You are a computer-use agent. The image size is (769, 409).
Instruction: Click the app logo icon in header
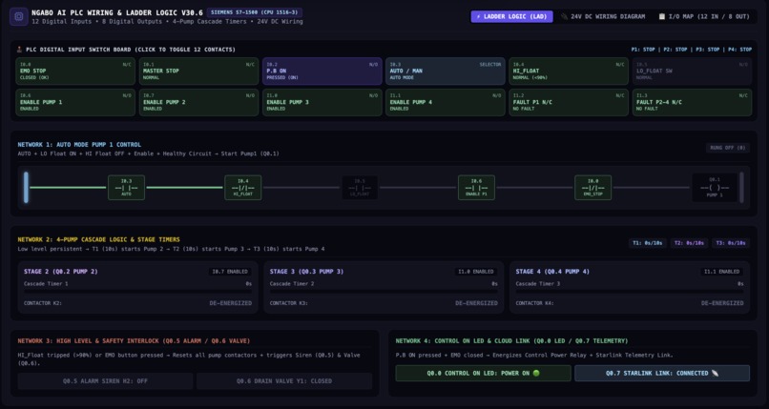(x=19, y=16)
